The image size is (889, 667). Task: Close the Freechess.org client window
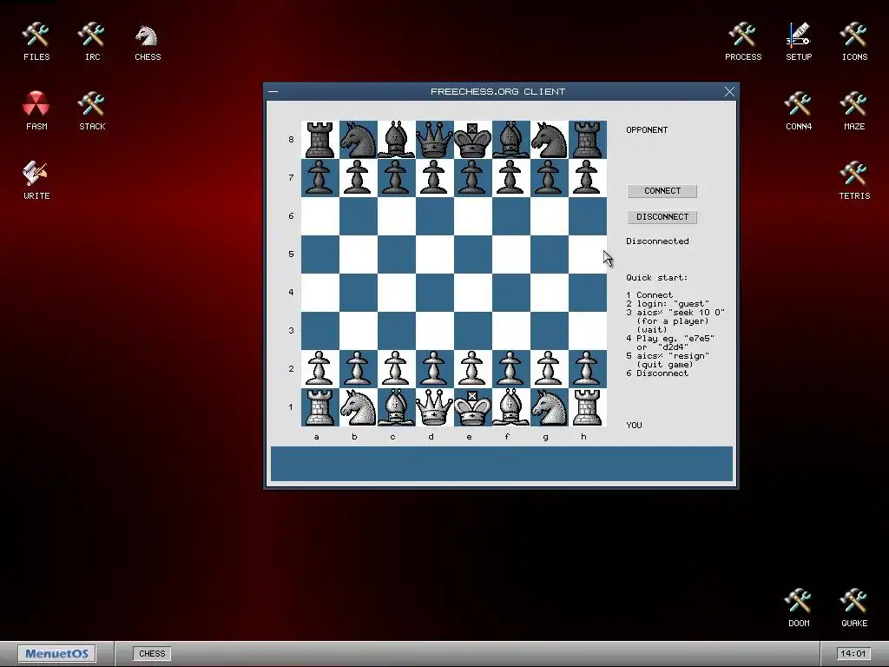coord(729,91)
